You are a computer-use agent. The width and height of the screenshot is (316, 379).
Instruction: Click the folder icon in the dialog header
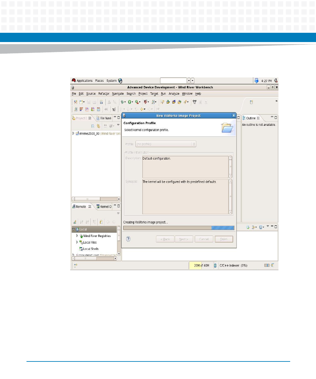(227, 128)
